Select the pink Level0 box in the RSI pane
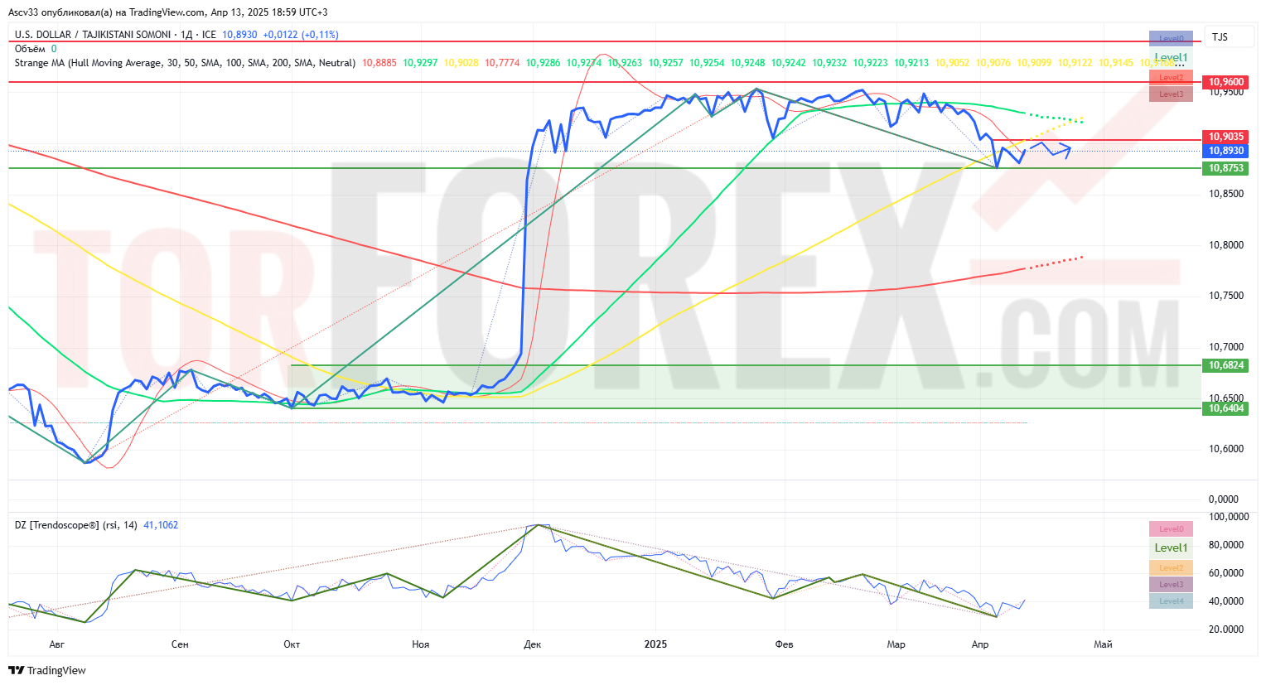The height and width of the screenshot is (685, 1266). coord(1171,528)
